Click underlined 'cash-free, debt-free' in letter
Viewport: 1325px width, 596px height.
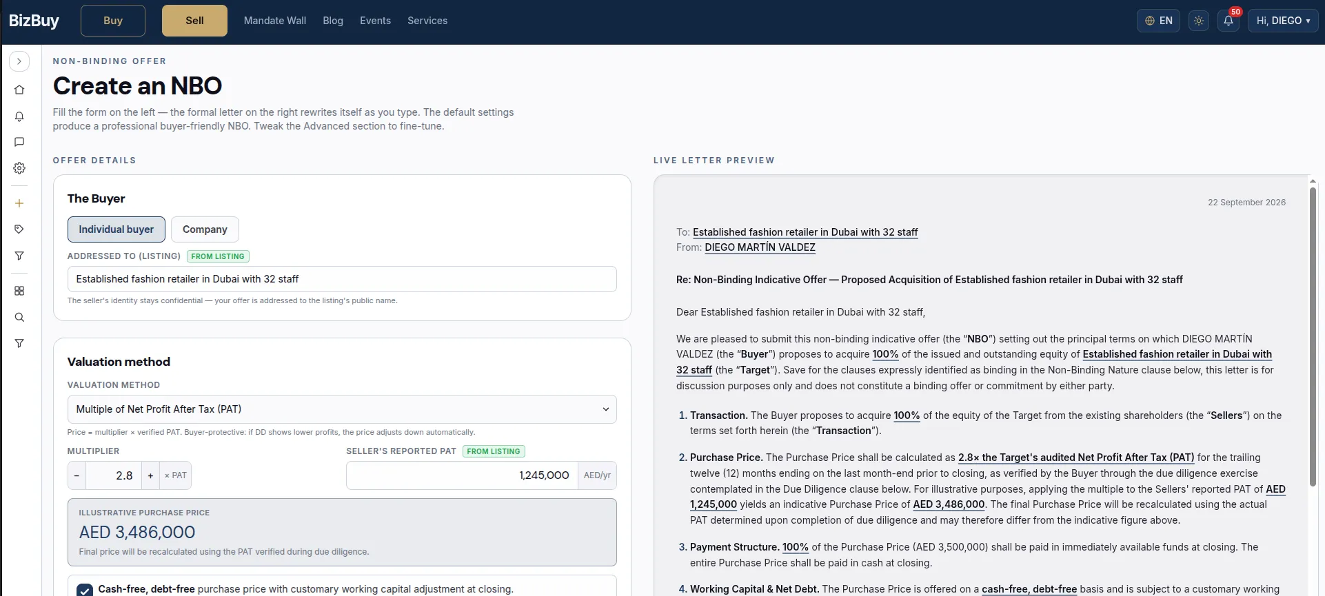click(x=1029, y=589)
